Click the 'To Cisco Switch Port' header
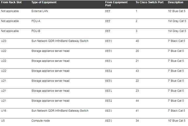Image resolution: width=188 pixels, height=126 pixels. pos(149,2)
